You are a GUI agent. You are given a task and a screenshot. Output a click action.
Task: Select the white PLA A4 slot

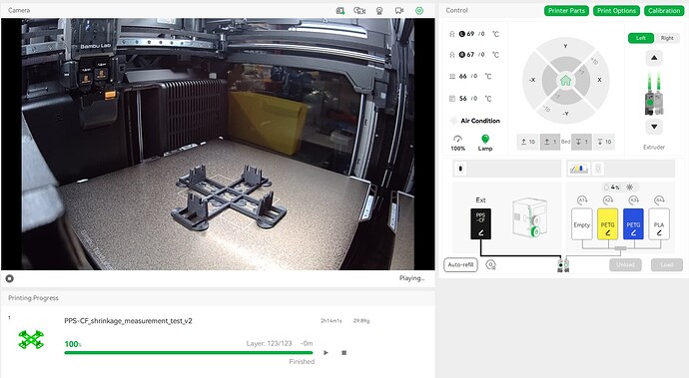(659, 223)
